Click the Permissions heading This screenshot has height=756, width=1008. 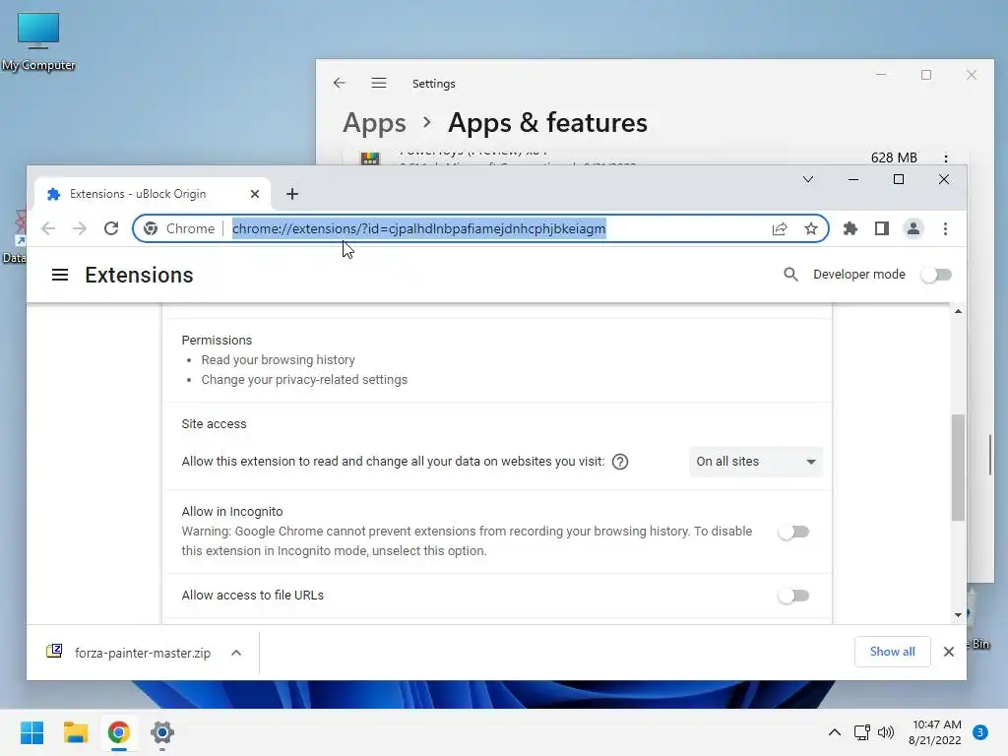pos(217,340)
